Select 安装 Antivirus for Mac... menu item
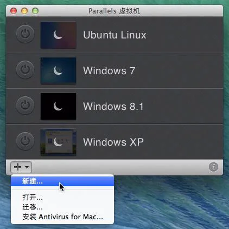 point(62,217)
